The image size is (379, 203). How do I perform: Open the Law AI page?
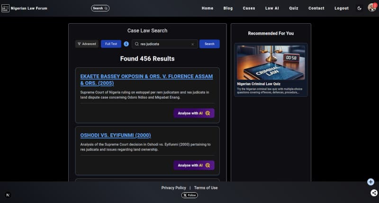point(272,8)
